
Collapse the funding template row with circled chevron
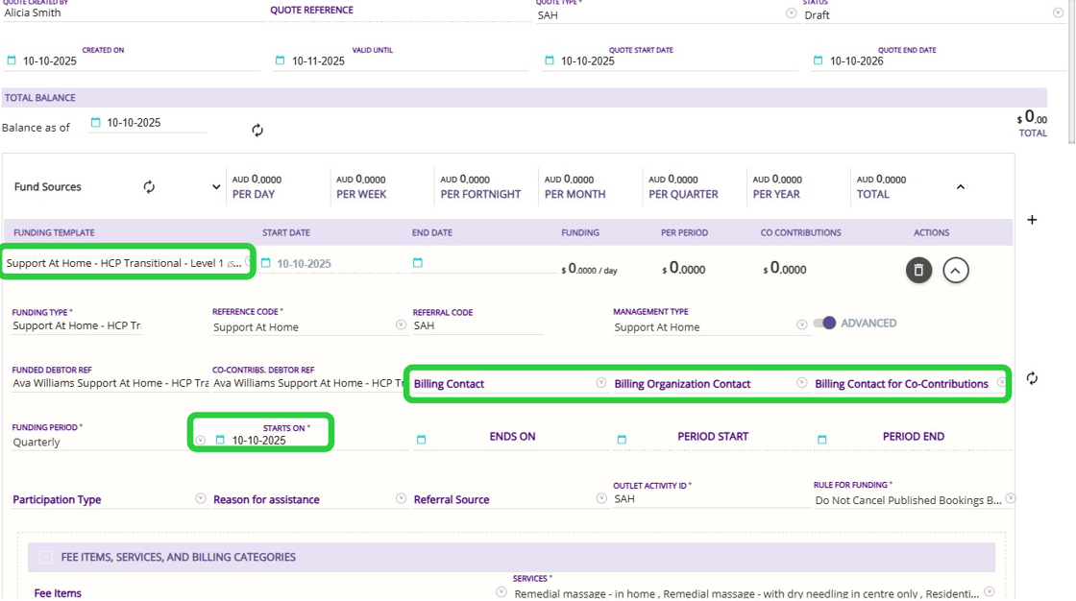point(955,271)
